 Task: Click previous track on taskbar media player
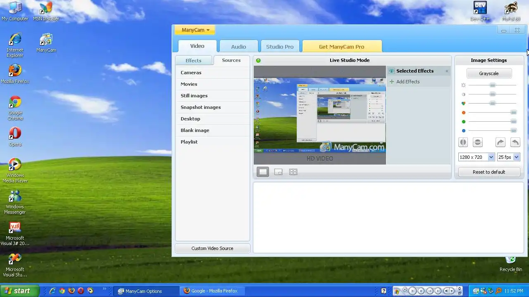click(430, 291)
